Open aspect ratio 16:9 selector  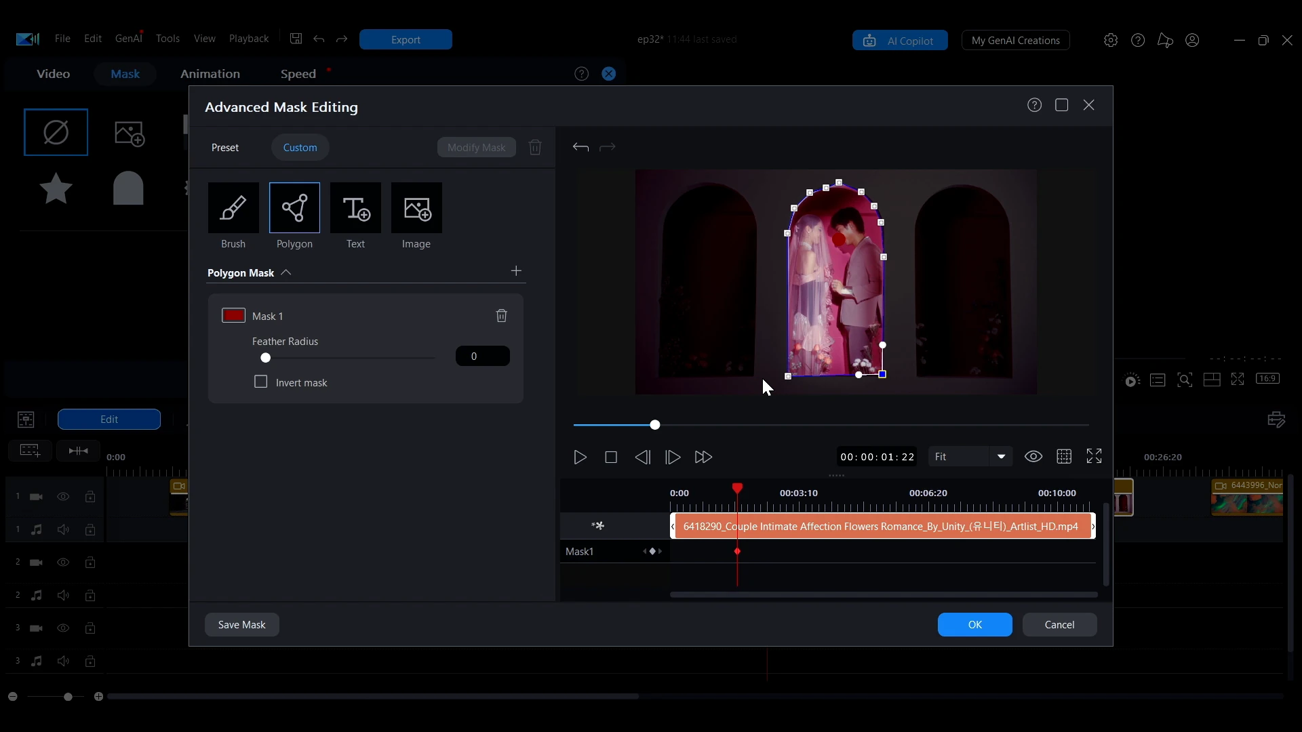pyautogui.click(x=1268, y=379)
